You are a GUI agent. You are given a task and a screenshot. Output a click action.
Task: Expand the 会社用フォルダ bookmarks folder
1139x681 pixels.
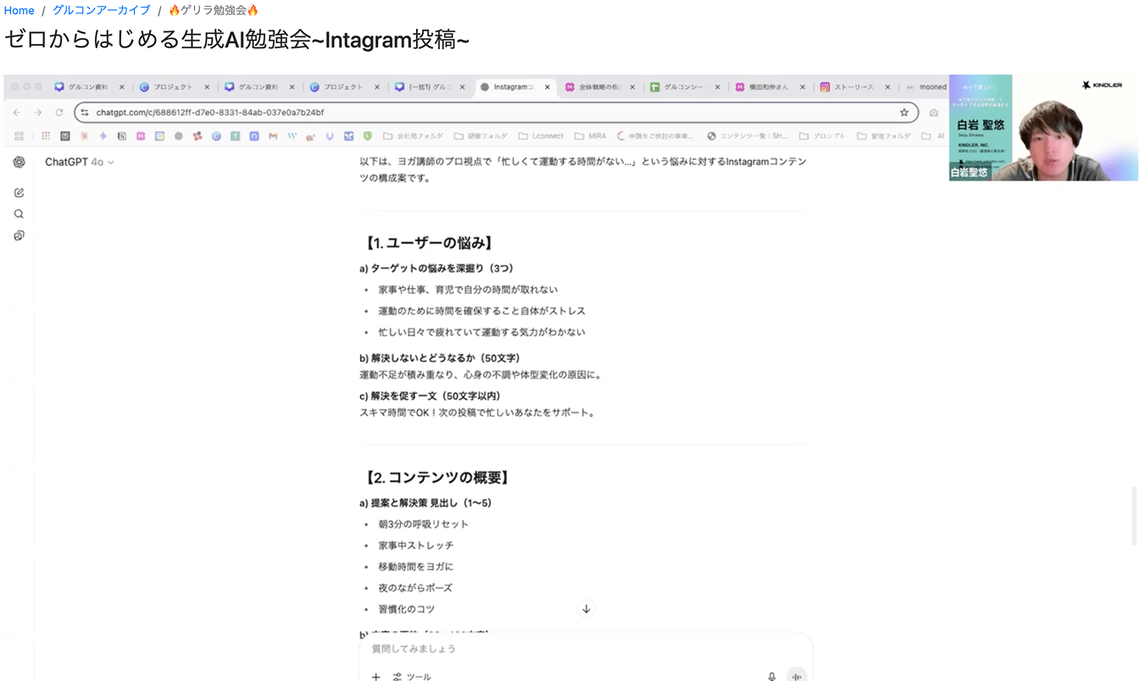417,136
